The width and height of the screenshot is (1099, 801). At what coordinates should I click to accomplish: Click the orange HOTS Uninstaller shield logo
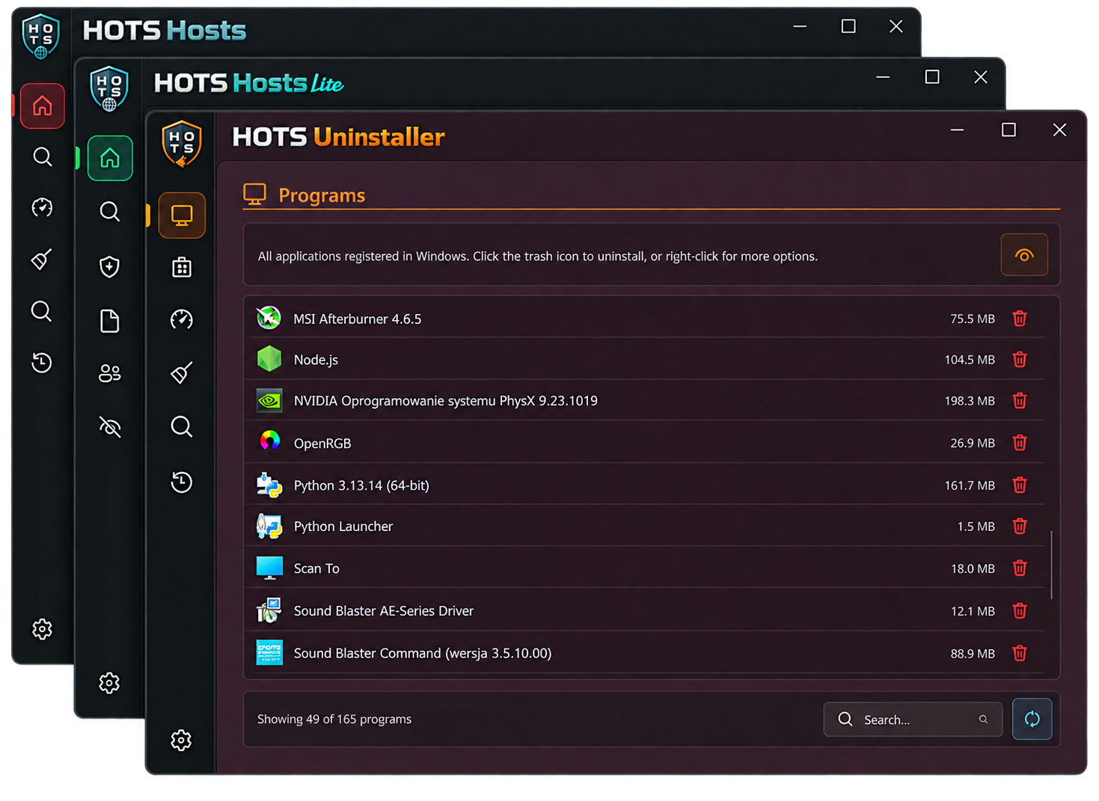pos(182,144)
